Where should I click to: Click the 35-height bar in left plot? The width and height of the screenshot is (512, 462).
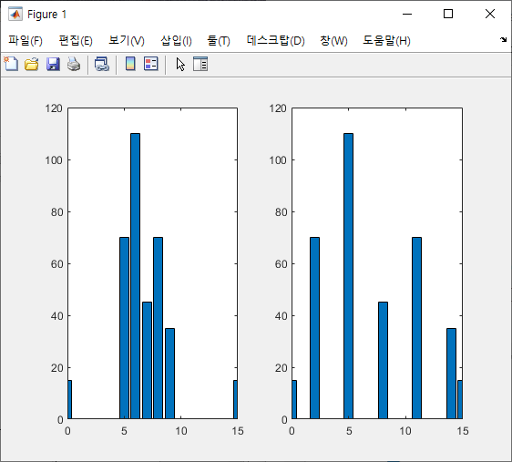point(169,374)
